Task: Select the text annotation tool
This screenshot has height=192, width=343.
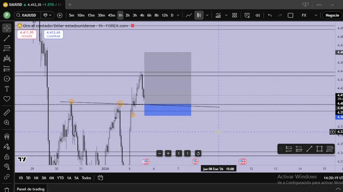Action: tap(7, 89)
